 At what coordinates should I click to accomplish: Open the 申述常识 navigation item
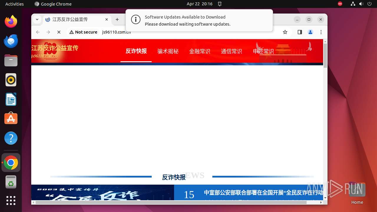pyautogui.click(x=263, y=51)
